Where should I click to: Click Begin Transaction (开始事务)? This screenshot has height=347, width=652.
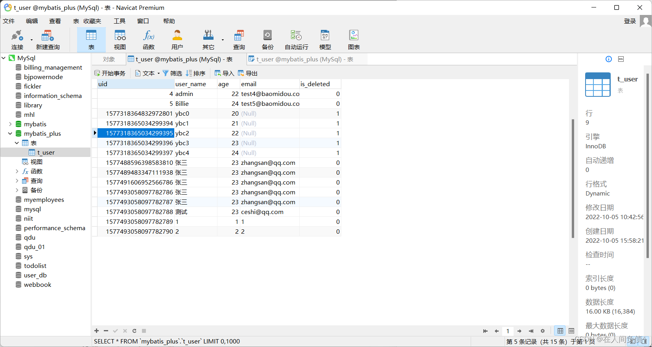point(110,73)
